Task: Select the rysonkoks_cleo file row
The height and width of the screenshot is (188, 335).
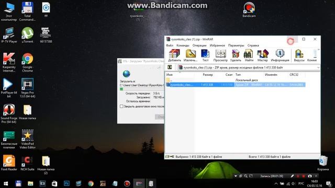Action: 236,85
